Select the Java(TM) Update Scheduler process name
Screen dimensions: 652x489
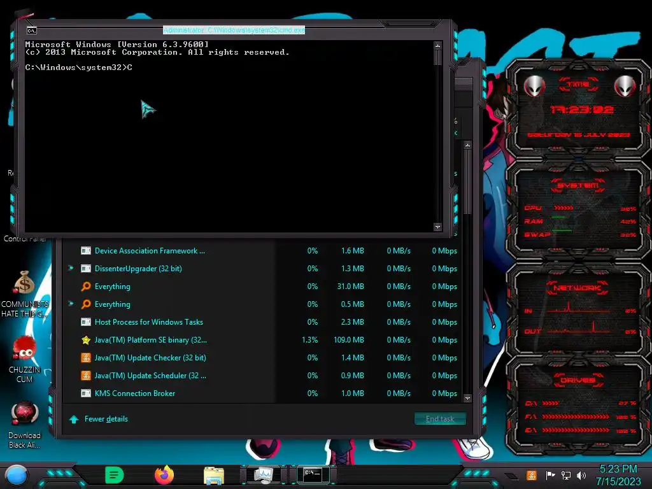150,376
